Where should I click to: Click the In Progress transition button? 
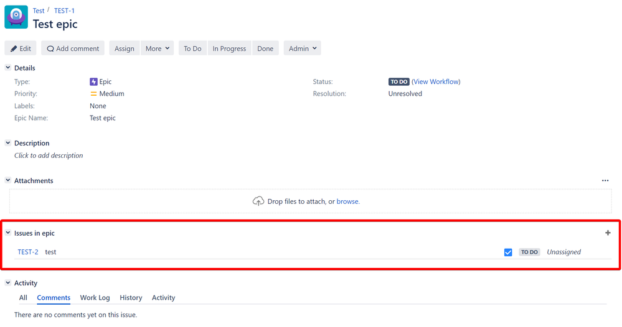click(229, 48)
